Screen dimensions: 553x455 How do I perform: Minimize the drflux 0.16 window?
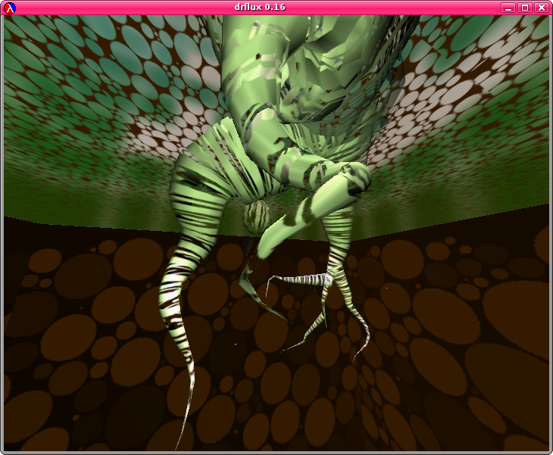pyautogui.click(x=508, y=8)
